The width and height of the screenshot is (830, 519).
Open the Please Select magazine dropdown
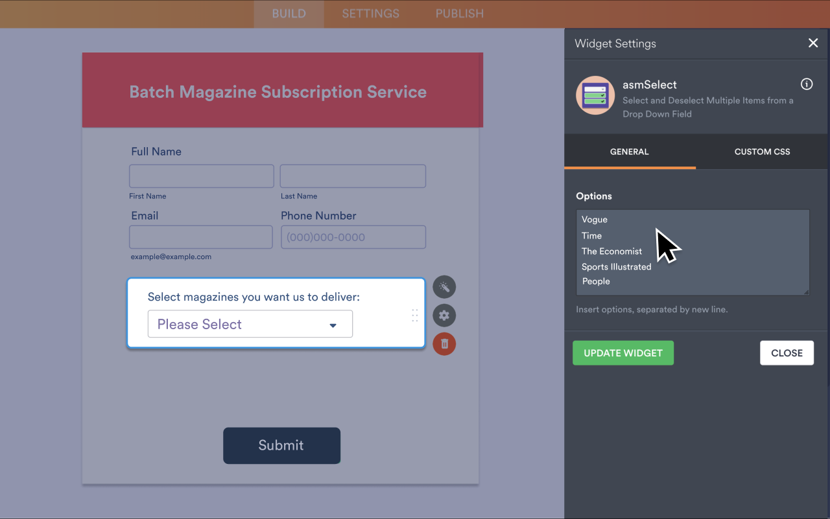250,324
